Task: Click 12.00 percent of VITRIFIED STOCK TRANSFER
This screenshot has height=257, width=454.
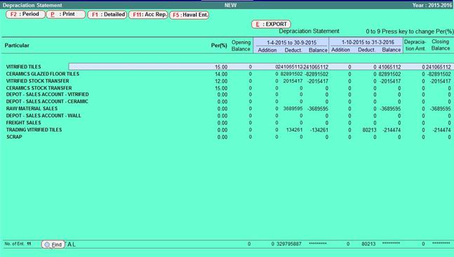Action: coord(221,81)
